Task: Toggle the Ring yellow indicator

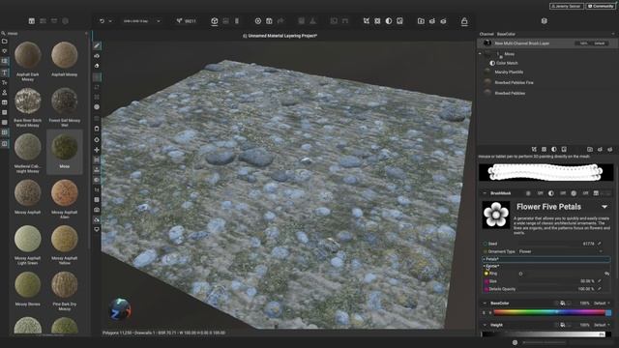Action: 486,274
